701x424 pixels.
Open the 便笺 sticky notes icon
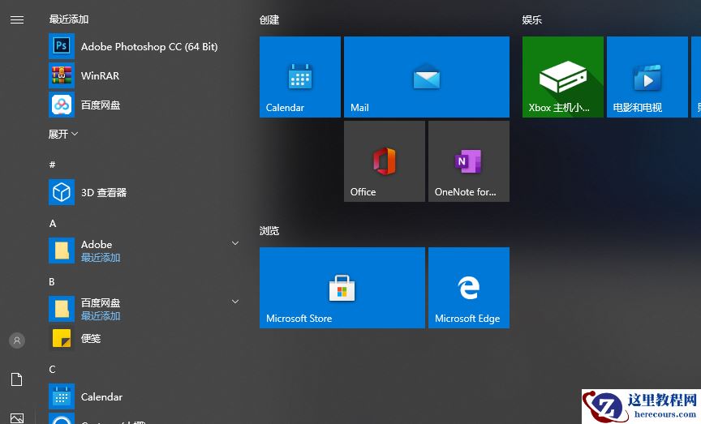[x=62, y=338]
